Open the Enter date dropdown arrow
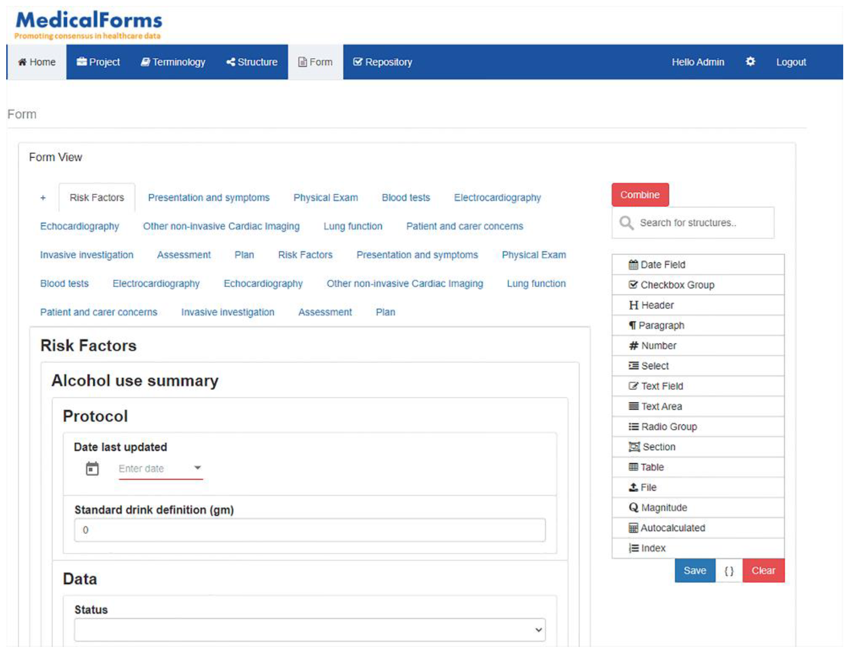The width and height of the screenshot is (850, 654). tap(197, 467)
